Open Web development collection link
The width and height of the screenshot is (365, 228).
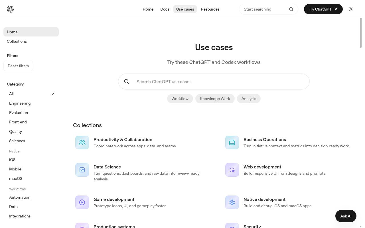[262, 167]
